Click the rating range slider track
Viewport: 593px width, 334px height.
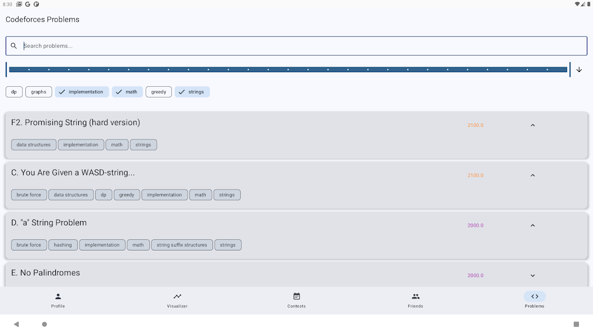288,70
